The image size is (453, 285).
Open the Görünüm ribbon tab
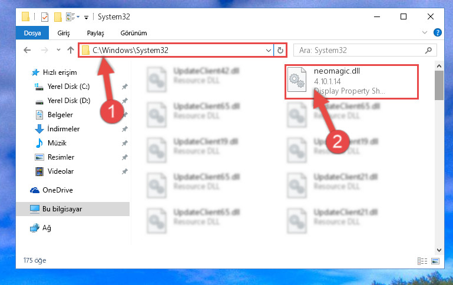click(134, 33)
